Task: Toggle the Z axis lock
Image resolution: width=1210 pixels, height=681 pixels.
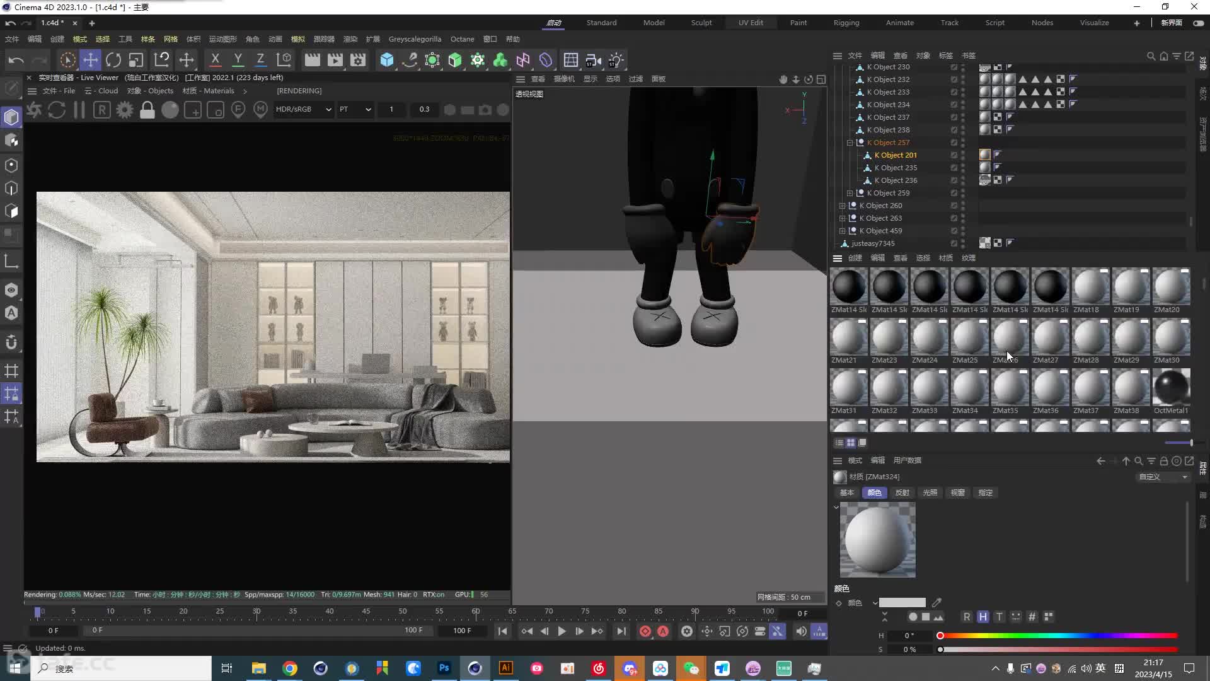Action: (260, 60)
